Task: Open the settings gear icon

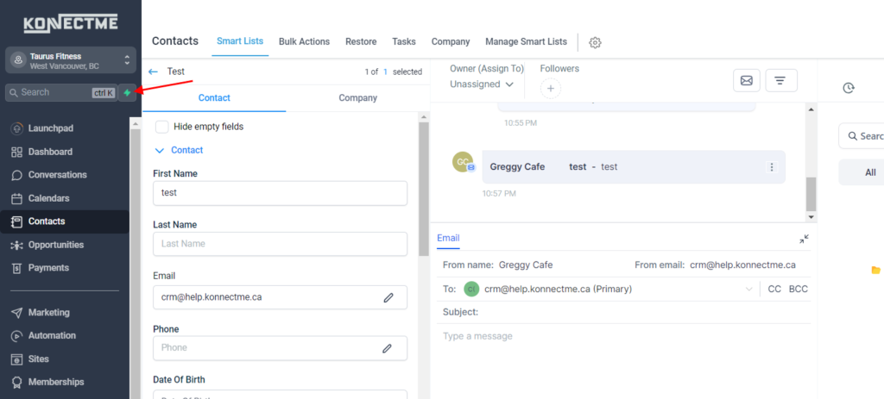Action: 595,42
